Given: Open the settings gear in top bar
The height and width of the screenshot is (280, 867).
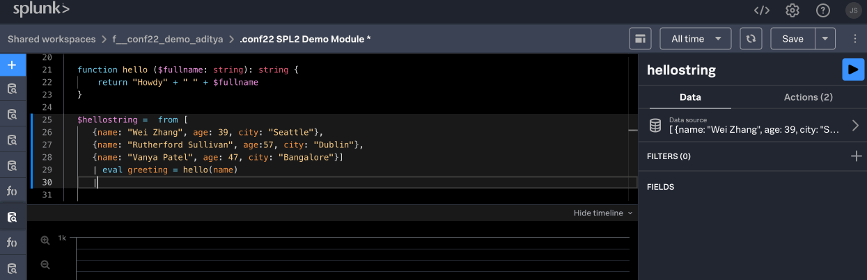Looking at the screenshot, I should pyautogui.click(x=792, y=10).
